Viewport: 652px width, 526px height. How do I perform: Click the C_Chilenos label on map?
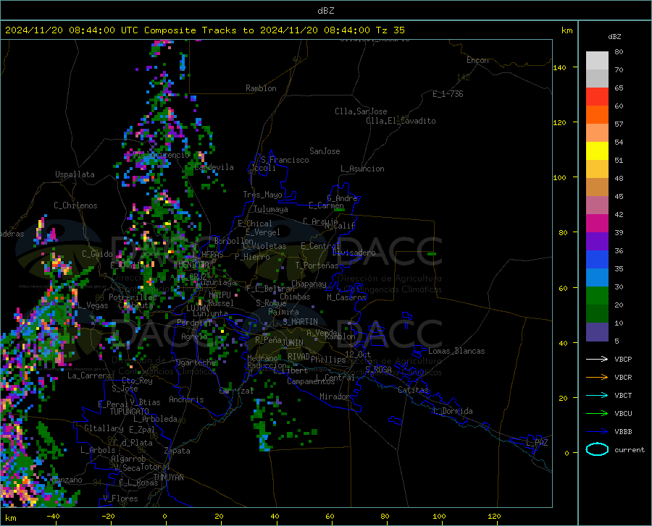pyautogui.click(x=75, y=205)
